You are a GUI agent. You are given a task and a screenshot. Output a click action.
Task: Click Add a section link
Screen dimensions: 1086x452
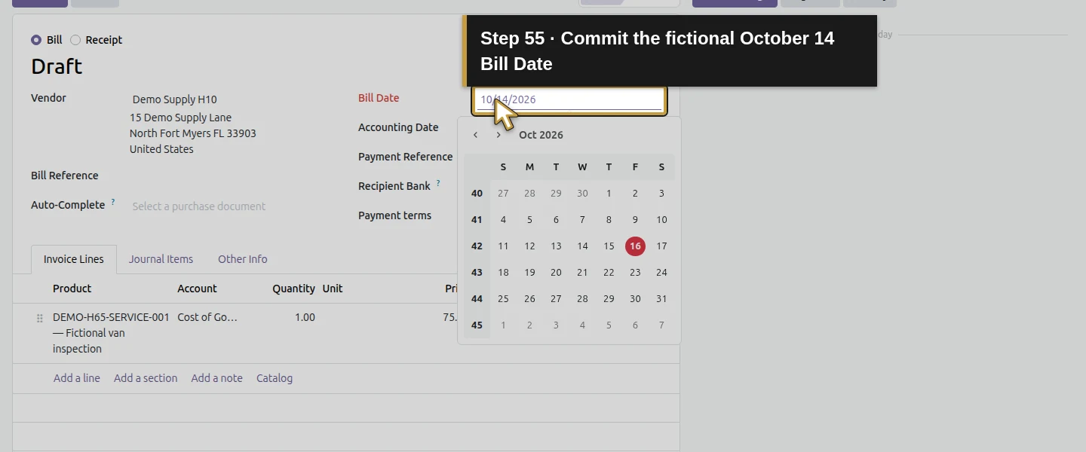pyautogui.click(x=146, y=378)
